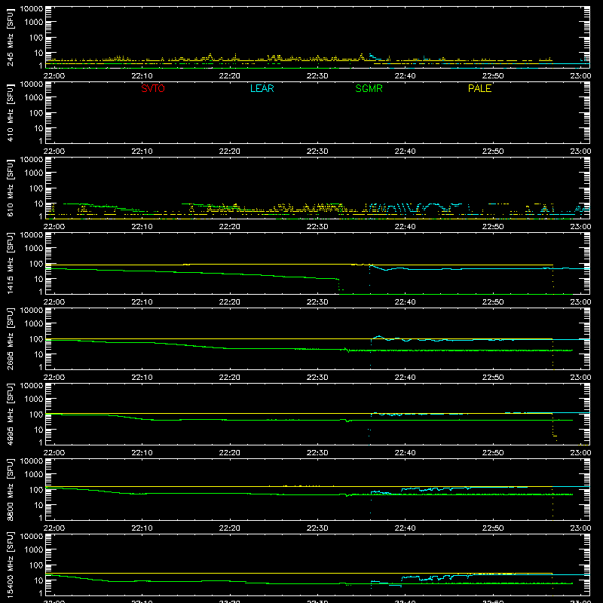Select the 2695 MHz [SFU] axis title
The width and height of the screenshot is (603, 603).
click(x=11, y=338)
